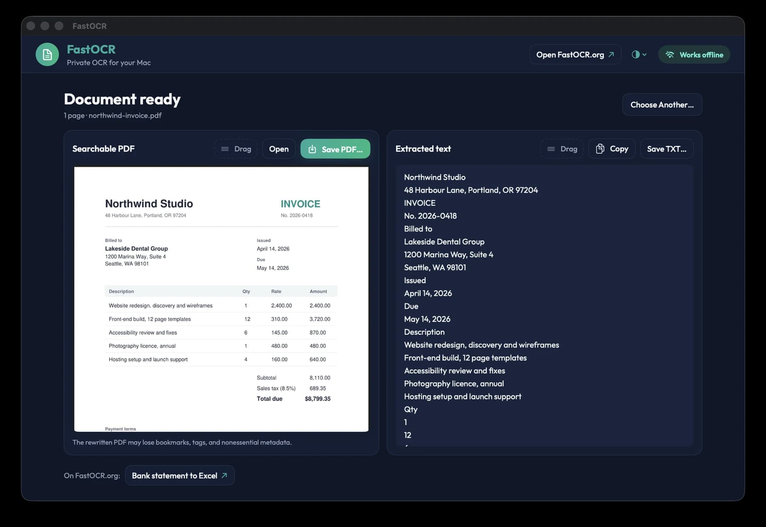Viewport: 766px width, 527px height.
Task: Click 'April 14, 2026' in extracted text
Action: (428, 293)
